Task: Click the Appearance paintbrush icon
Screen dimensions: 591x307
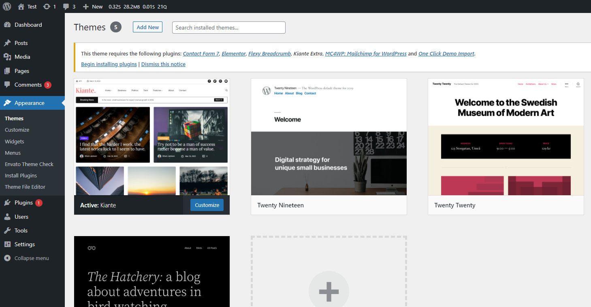Action: (7, 103)
